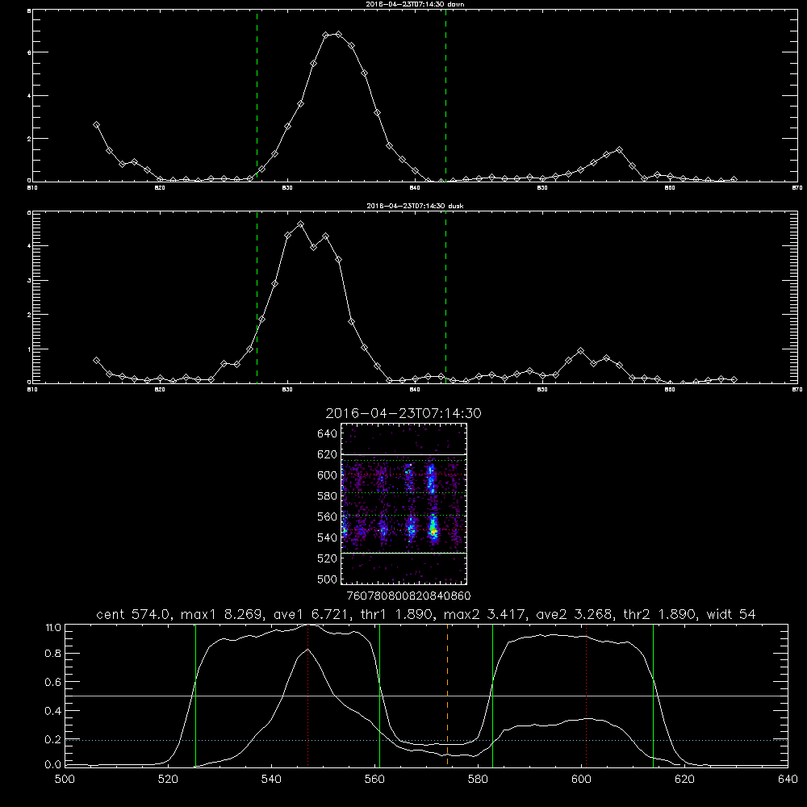
Task: Click the '0.2' y-axis label of bottom plot
Action: pos(53,739)
